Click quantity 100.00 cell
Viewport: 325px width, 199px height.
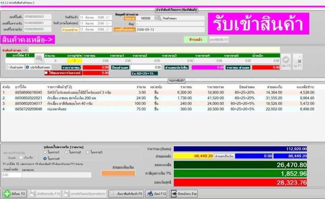[140, 103]
